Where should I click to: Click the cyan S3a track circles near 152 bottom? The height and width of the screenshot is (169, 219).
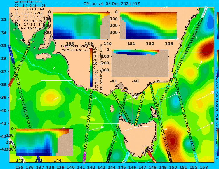coord(196,157)
